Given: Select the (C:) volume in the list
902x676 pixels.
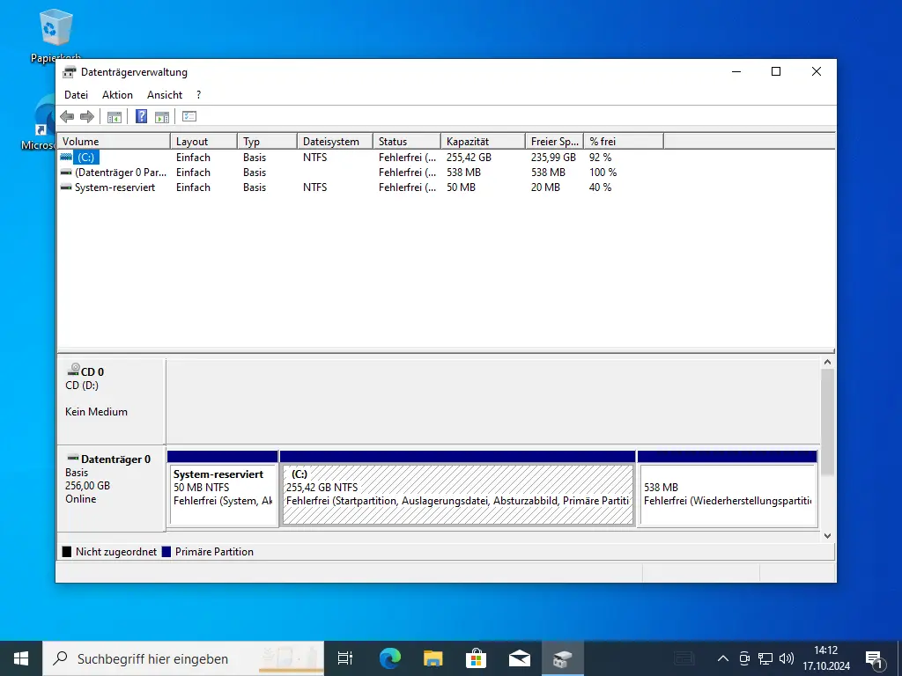Looking at the screenshot, I should [x=85, y=158].
